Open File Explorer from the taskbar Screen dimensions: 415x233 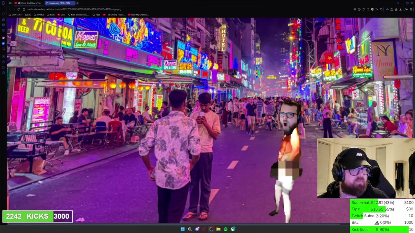click(x=218, y=229)
